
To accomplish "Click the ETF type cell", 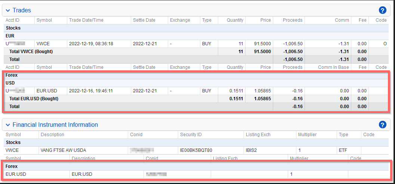I will click(x=343, y=150).
